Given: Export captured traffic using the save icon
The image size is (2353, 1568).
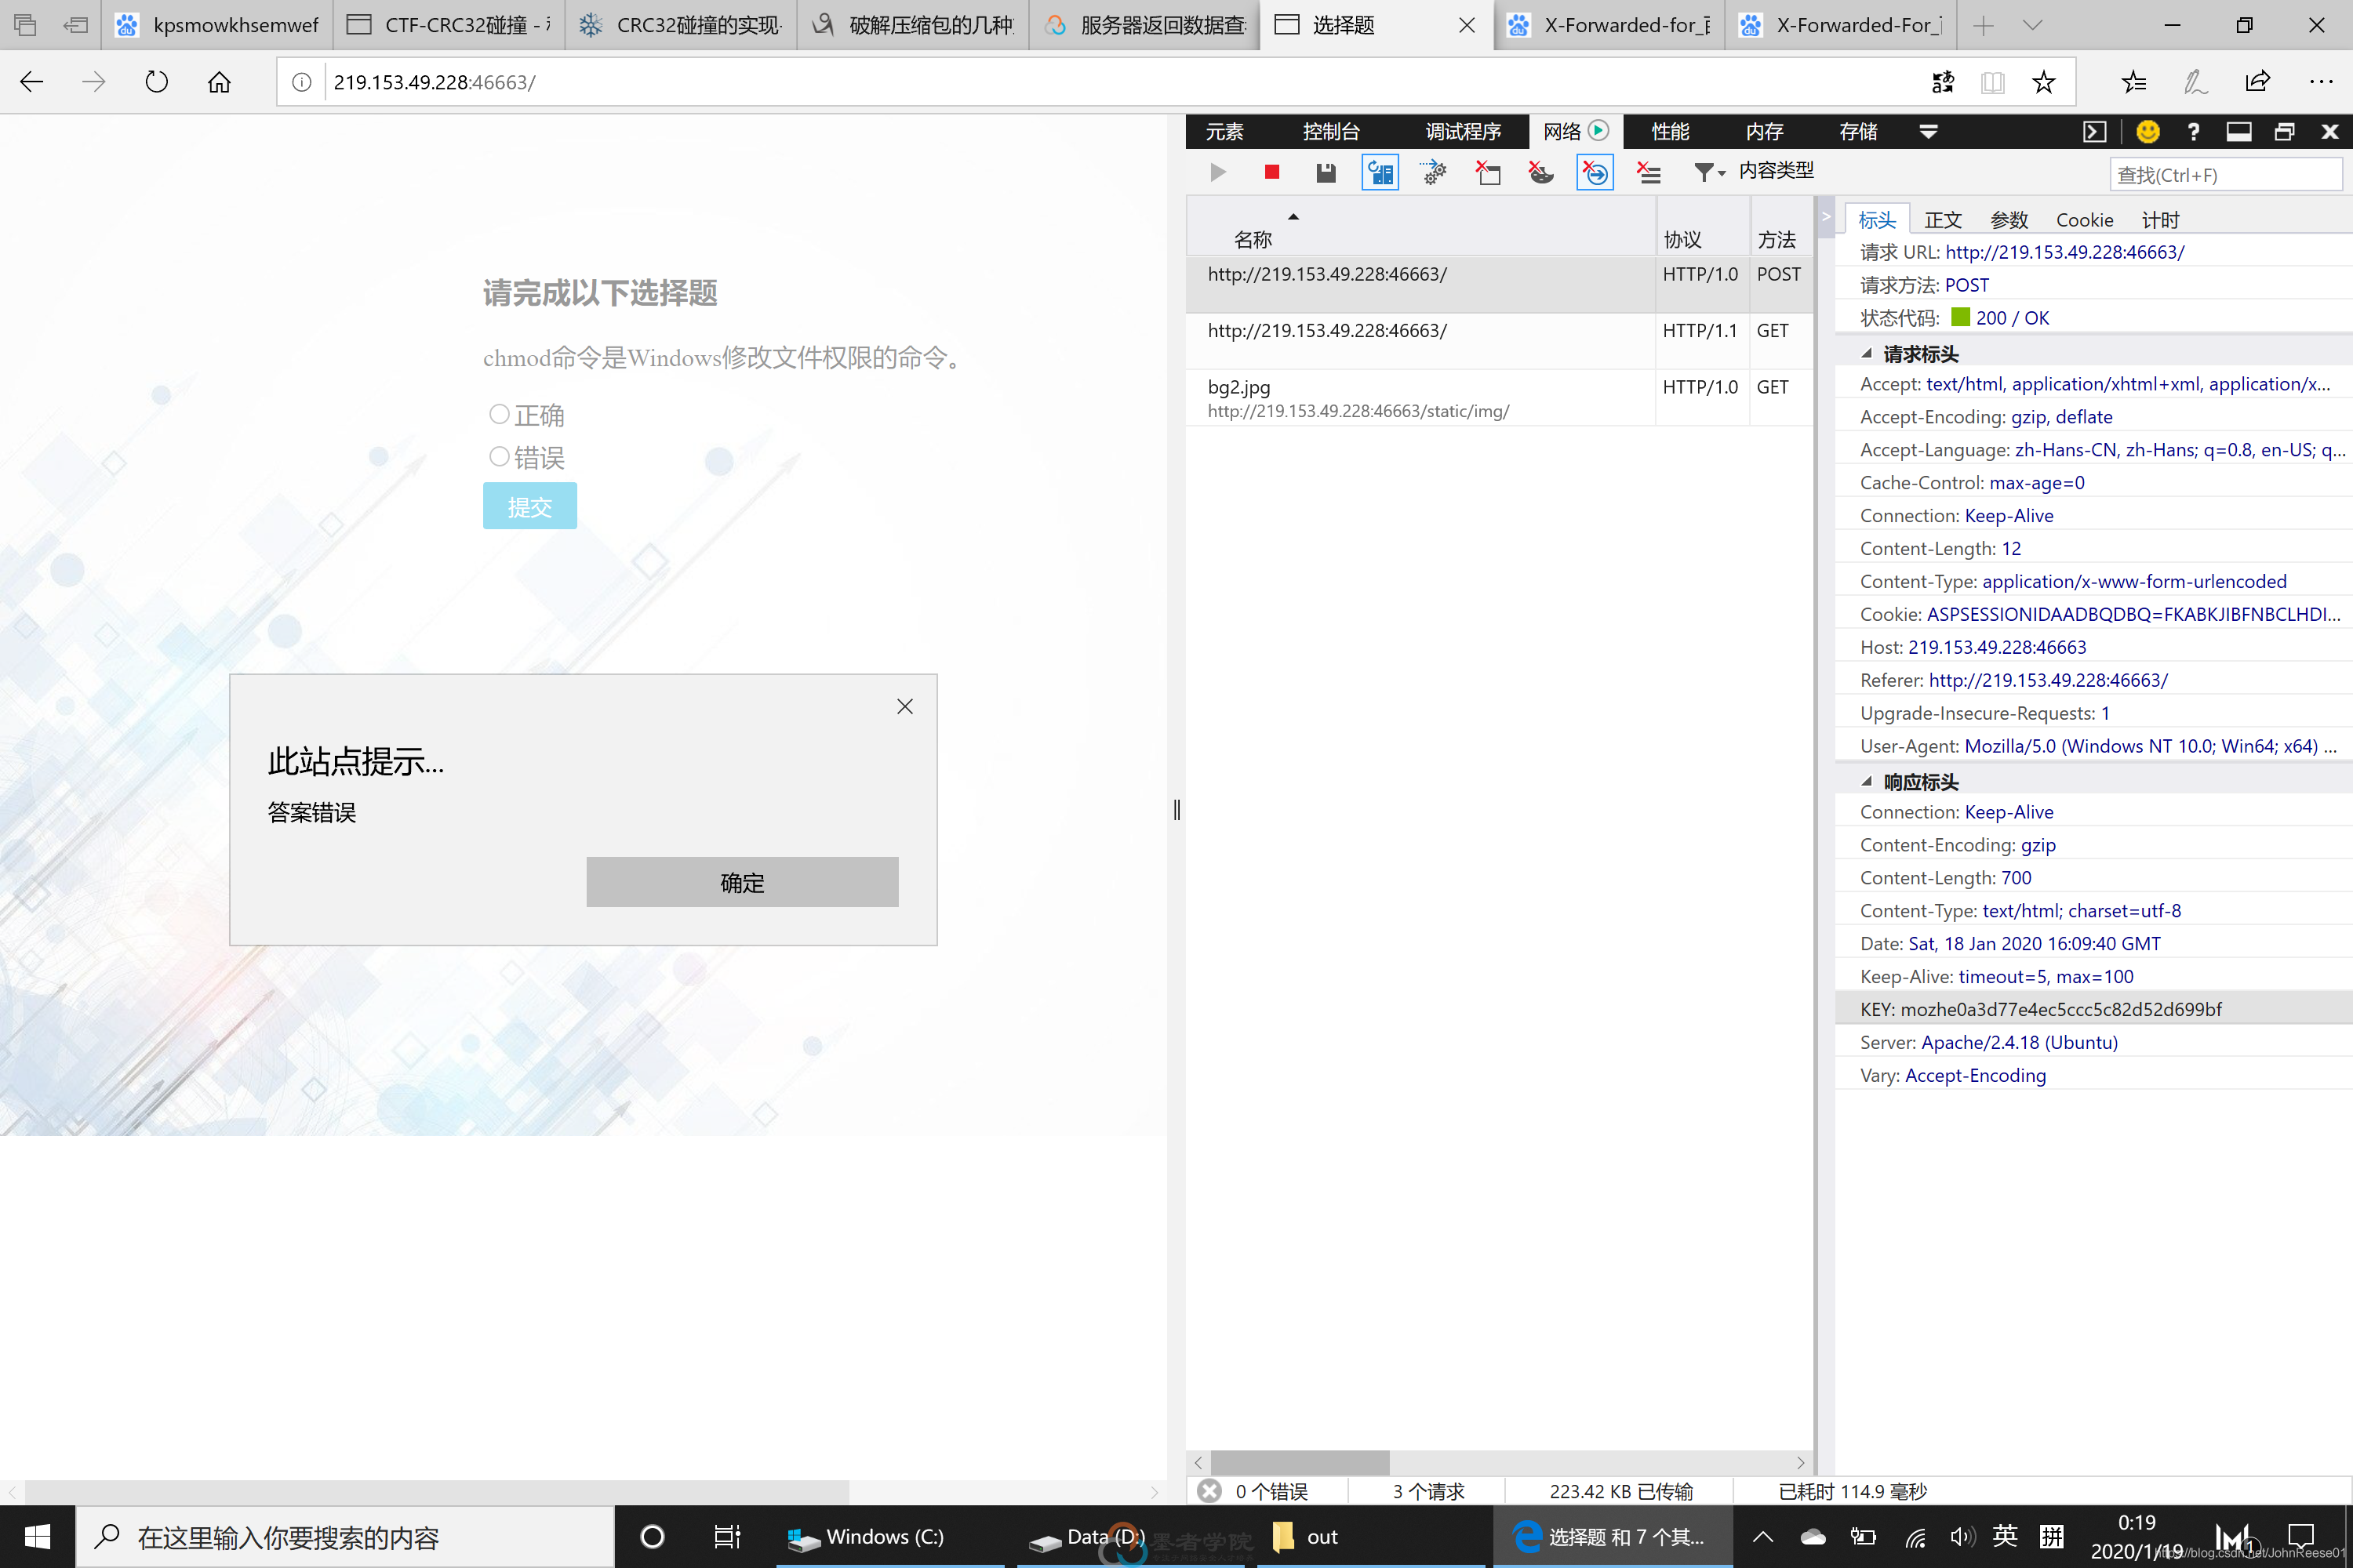Looking at the screenshot, I should pyautogui.click(x=1326, y=172).
